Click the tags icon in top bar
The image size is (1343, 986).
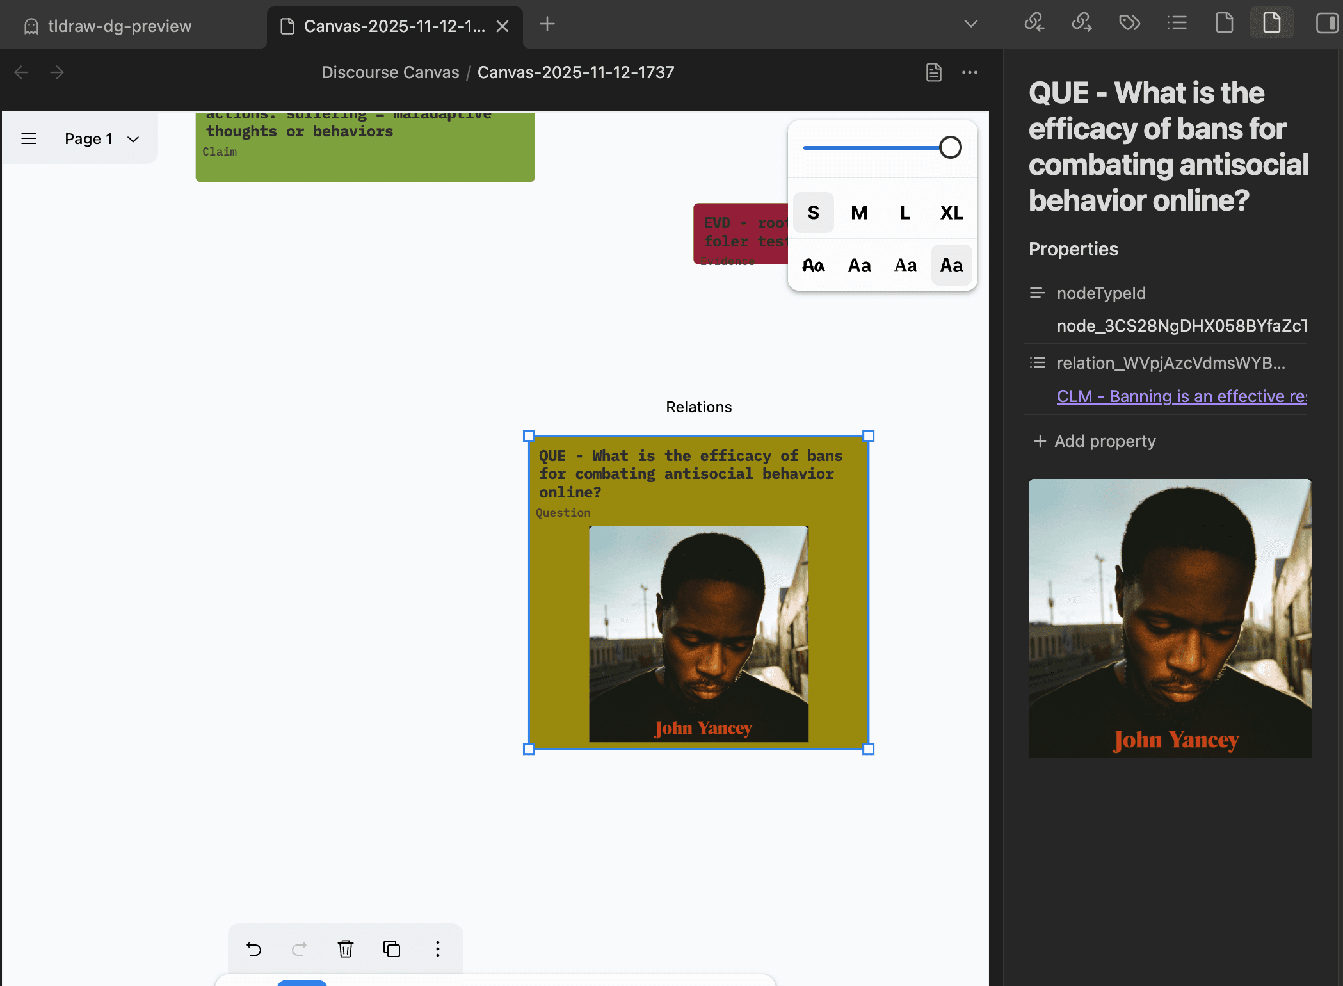point(1129,24)
